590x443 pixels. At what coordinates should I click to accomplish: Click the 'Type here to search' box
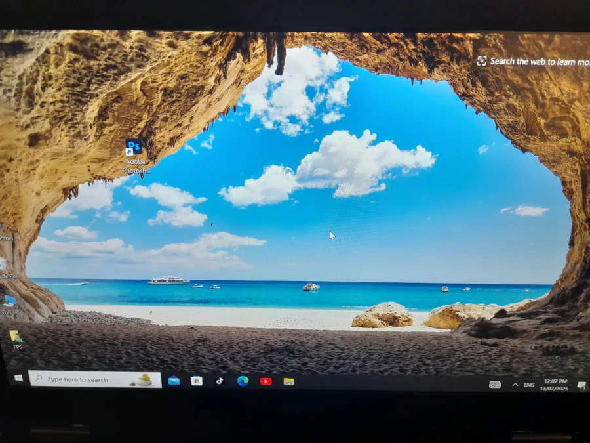(x=95, y=379)
